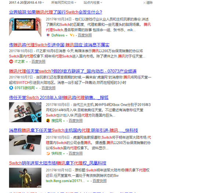
Task: Open result 消息称腾讯拿下任天堂Switch主机国内代理 快科技
Action: 73,130
